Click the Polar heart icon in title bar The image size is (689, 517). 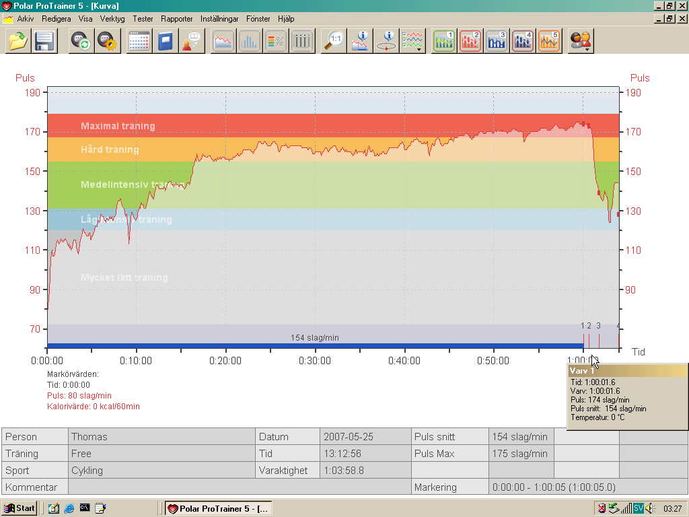(6, 5)
